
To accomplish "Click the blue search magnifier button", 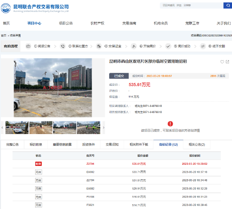I will pyautogui.click(x=228, y=5).
